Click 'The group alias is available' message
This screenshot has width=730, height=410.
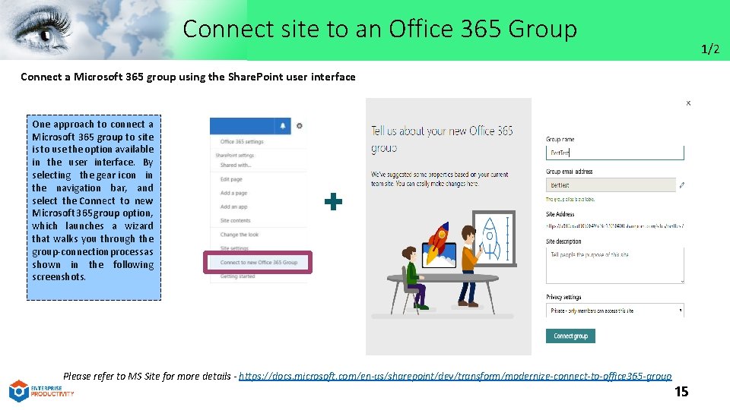click(x=570, y=200)
